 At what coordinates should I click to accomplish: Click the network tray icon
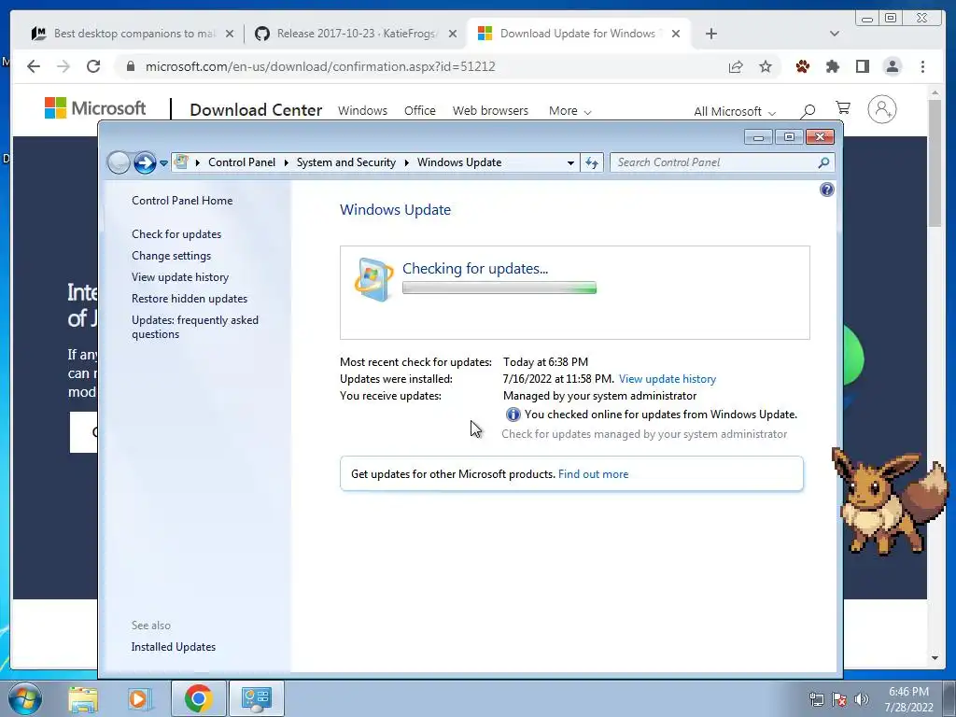coord(816,699)
